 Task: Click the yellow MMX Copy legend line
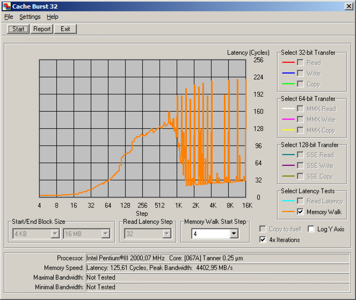[x=288, y=130]
